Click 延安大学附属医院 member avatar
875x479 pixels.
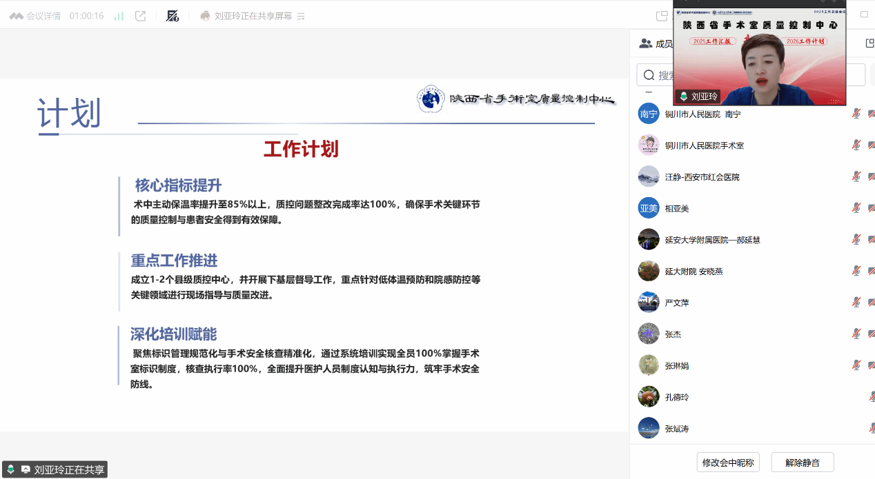pos(649,240)
